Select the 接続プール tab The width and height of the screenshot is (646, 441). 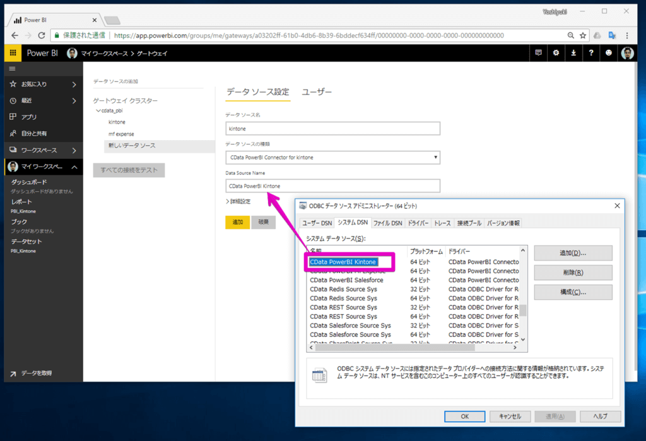pyautogui.click(x=469, y=223)
